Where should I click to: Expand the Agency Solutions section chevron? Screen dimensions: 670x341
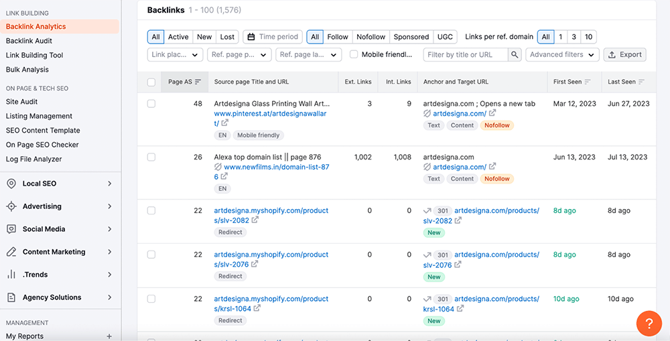110,297
